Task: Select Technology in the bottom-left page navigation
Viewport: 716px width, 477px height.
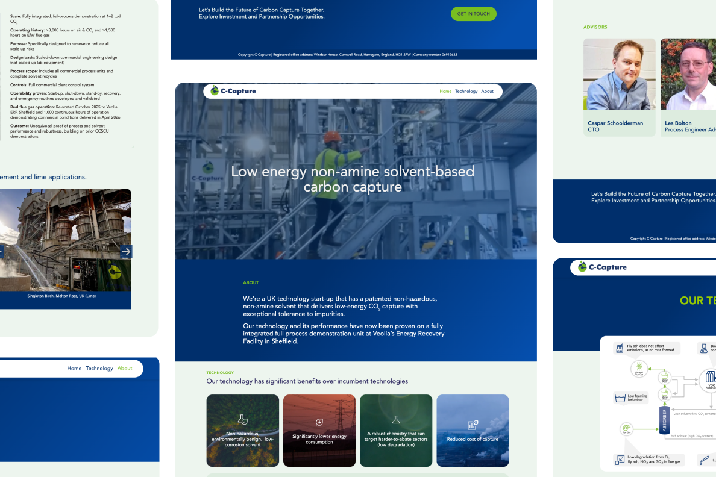Action: click(x=99, y=369)
